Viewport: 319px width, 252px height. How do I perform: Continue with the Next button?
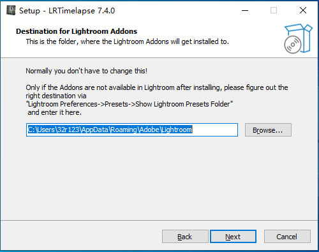click(233, 237)
